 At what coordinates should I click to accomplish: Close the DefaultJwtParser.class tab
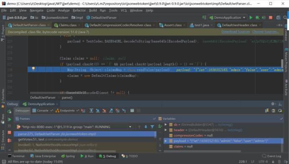(x=49, y=25)
